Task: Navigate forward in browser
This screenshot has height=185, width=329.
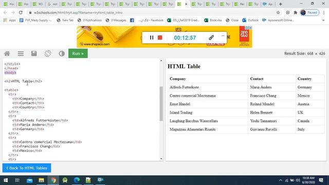Action: tap(13, 12)
